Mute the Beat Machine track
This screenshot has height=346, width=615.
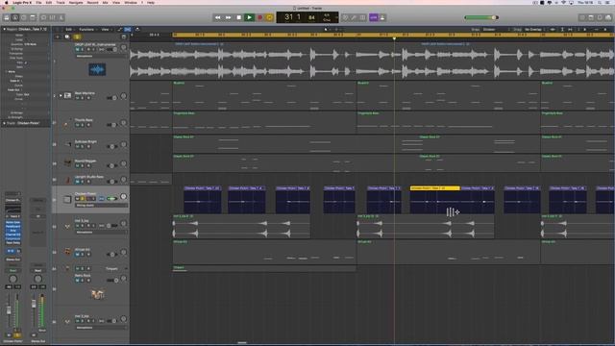pyautogui.click(x=77, y=98)
